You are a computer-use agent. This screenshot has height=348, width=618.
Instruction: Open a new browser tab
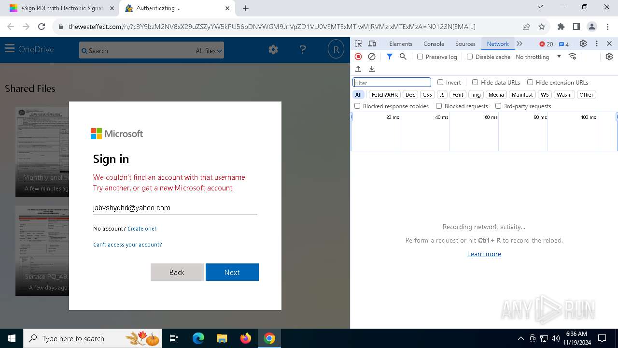pos(246,8)
